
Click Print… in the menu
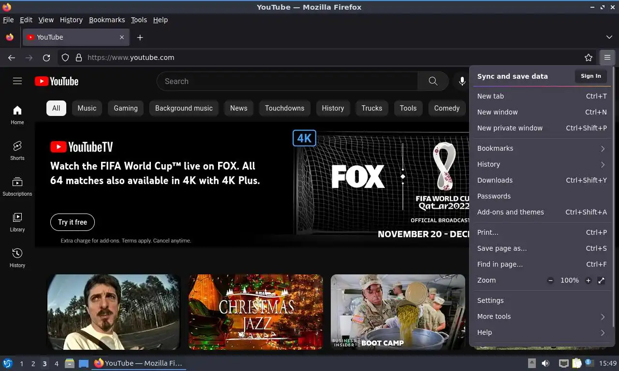(x=542, y=232)
